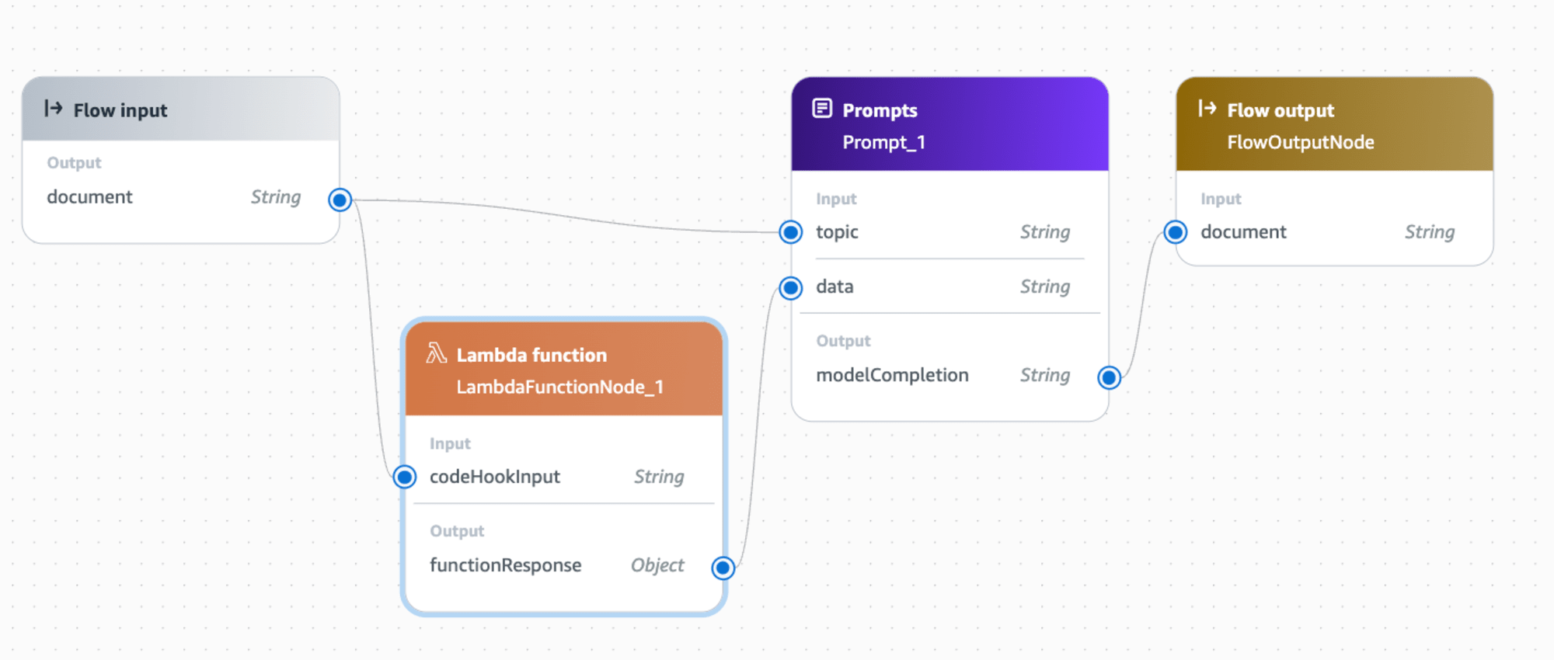Screen dimensions: 1554x660
Task: Click the Flow output node arrow icon
Action: tap(1207, 108)
